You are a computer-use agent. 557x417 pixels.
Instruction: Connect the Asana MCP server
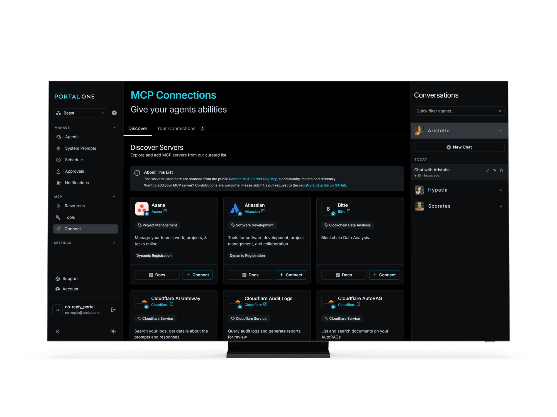pos(197,275)
